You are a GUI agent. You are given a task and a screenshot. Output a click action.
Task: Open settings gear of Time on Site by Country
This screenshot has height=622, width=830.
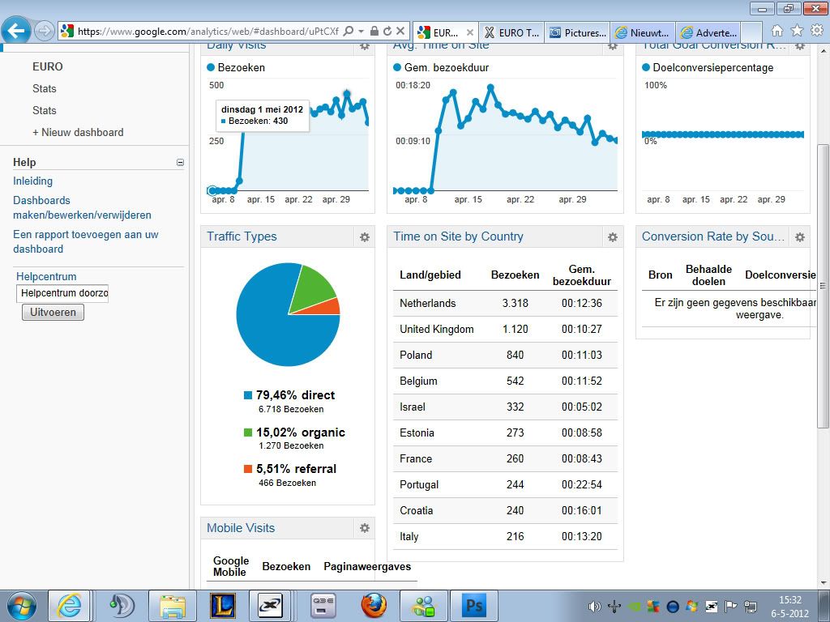pos(613,237)
